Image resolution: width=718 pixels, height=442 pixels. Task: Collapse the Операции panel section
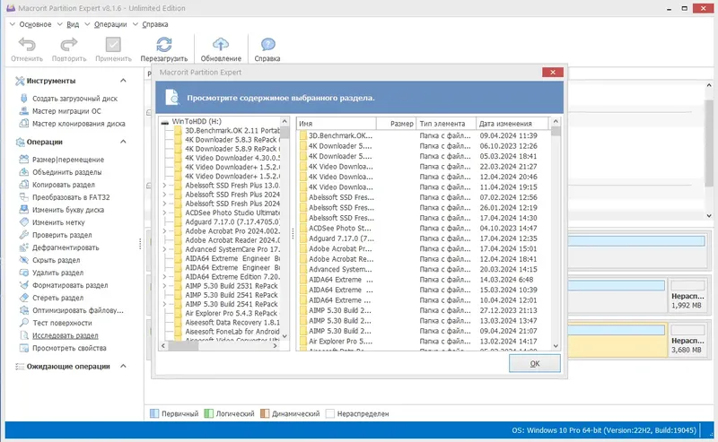pos(123,142)
